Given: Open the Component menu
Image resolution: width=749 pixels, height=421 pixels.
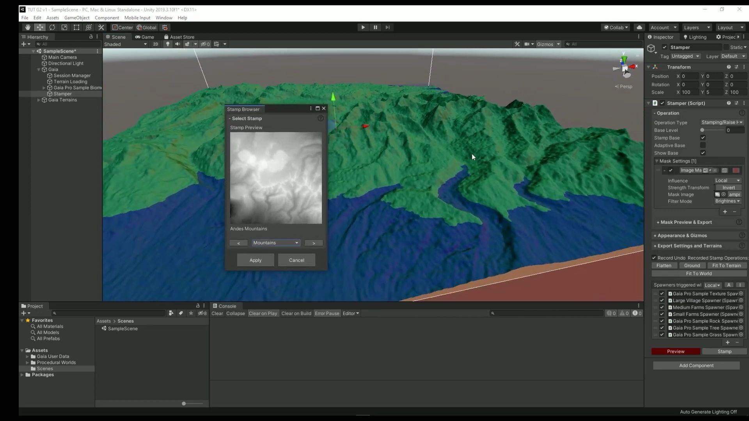Looking at the screenshot, I should point(106,18).
